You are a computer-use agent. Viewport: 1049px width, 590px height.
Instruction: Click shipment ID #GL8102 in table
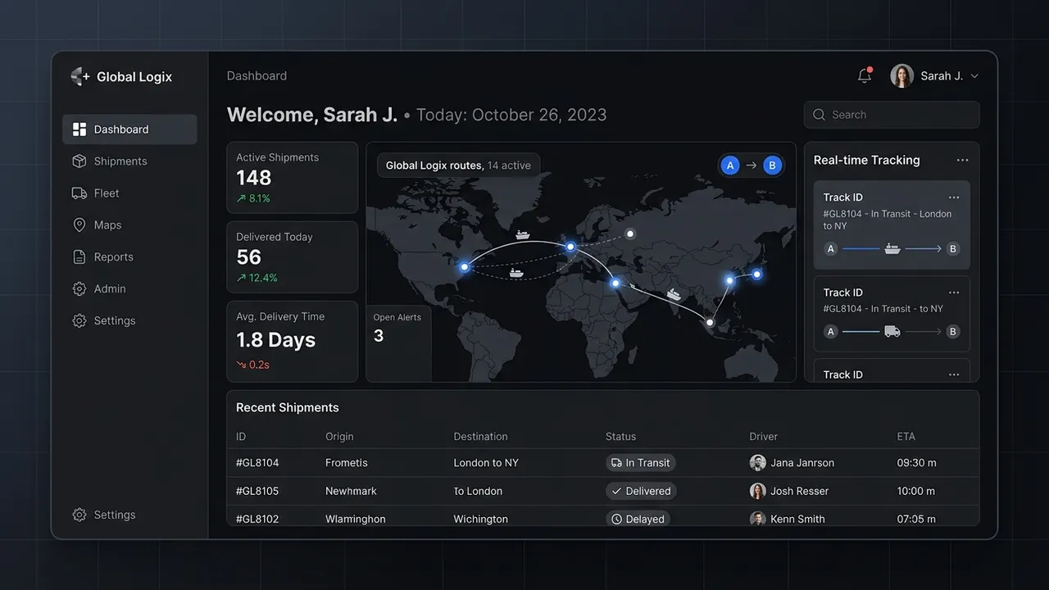pyautogui.click(x=257, y=520)
